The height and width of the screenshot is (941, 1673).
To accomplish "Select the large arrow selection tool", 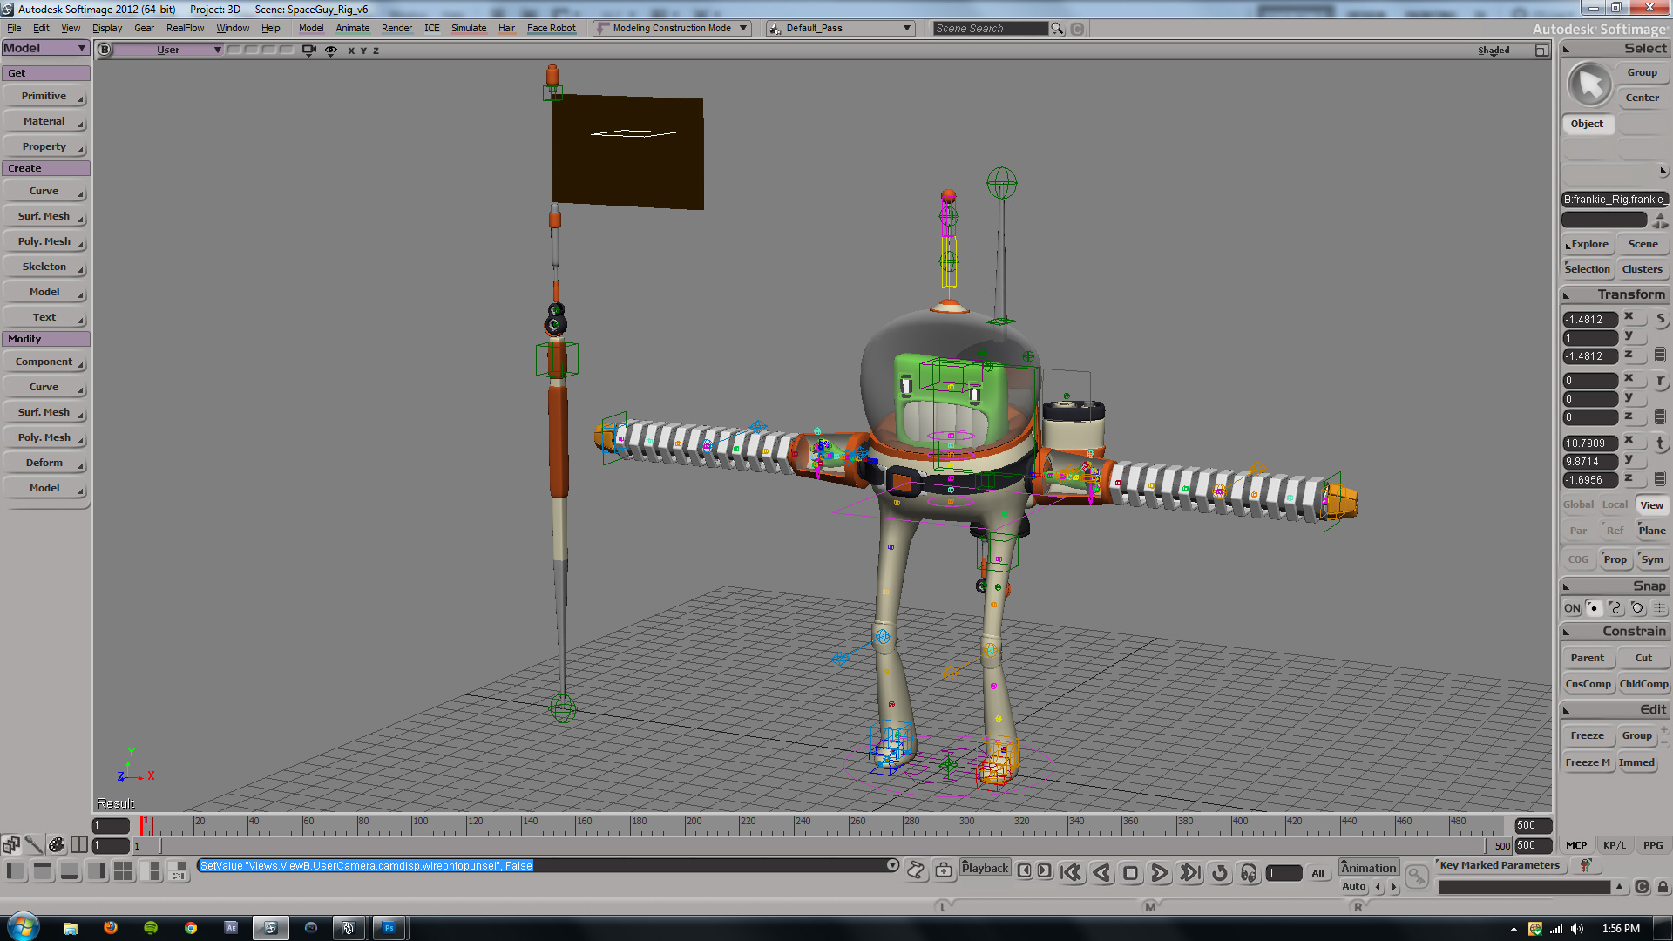I will tap(1590, 85).
